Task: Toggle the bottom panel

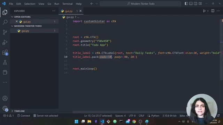Action: point(191,4)
